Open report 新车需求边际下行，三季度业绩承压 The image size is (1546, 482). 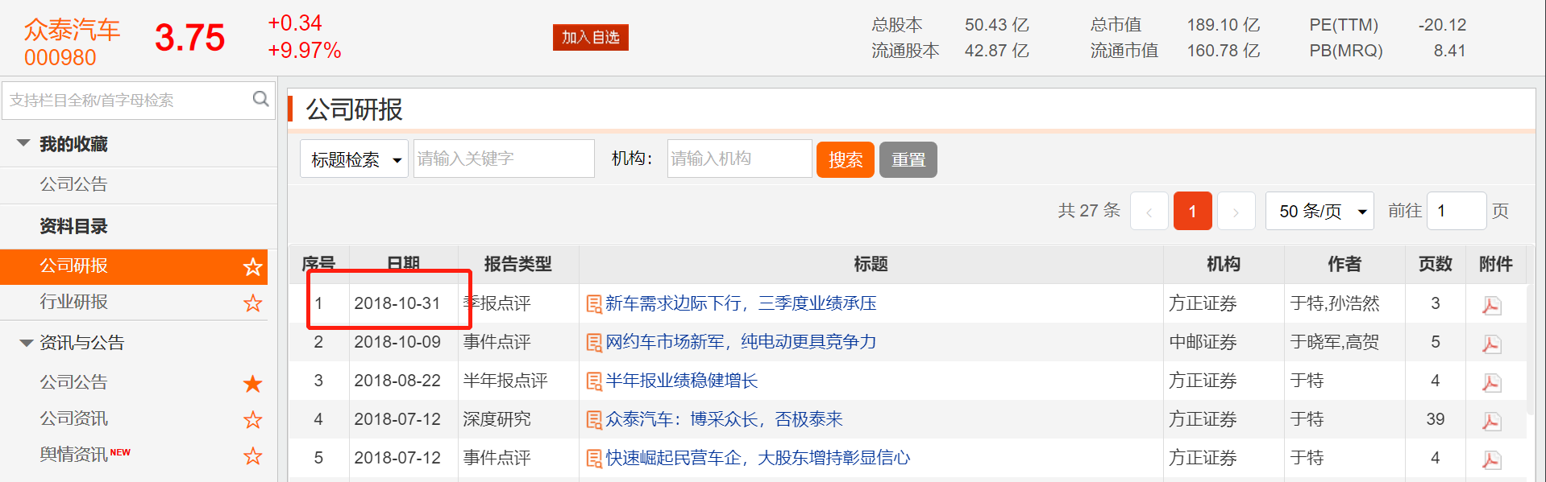[x=741, y=303]
